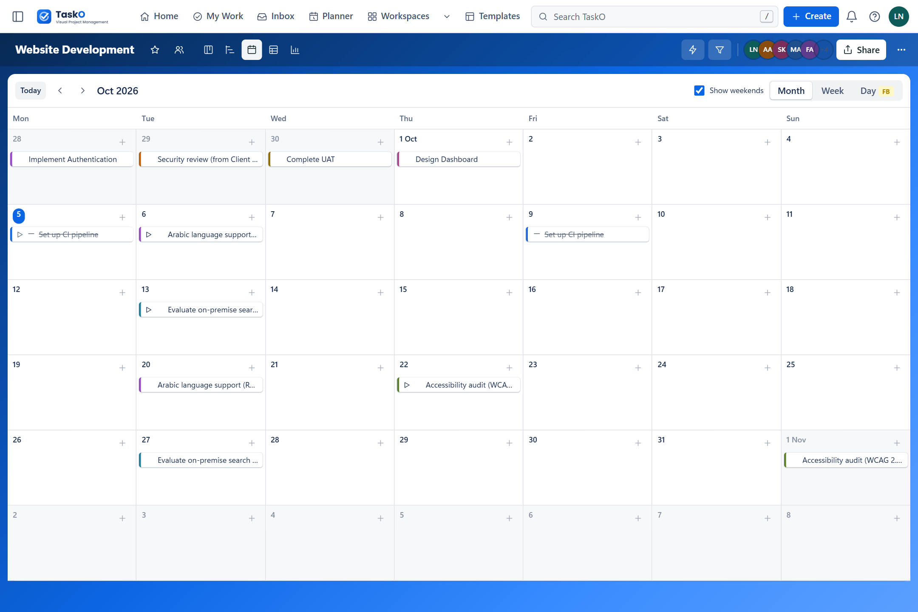Screen dimensions: 918x612
Task: Open the project members icon
Action: tap(179, 50)
